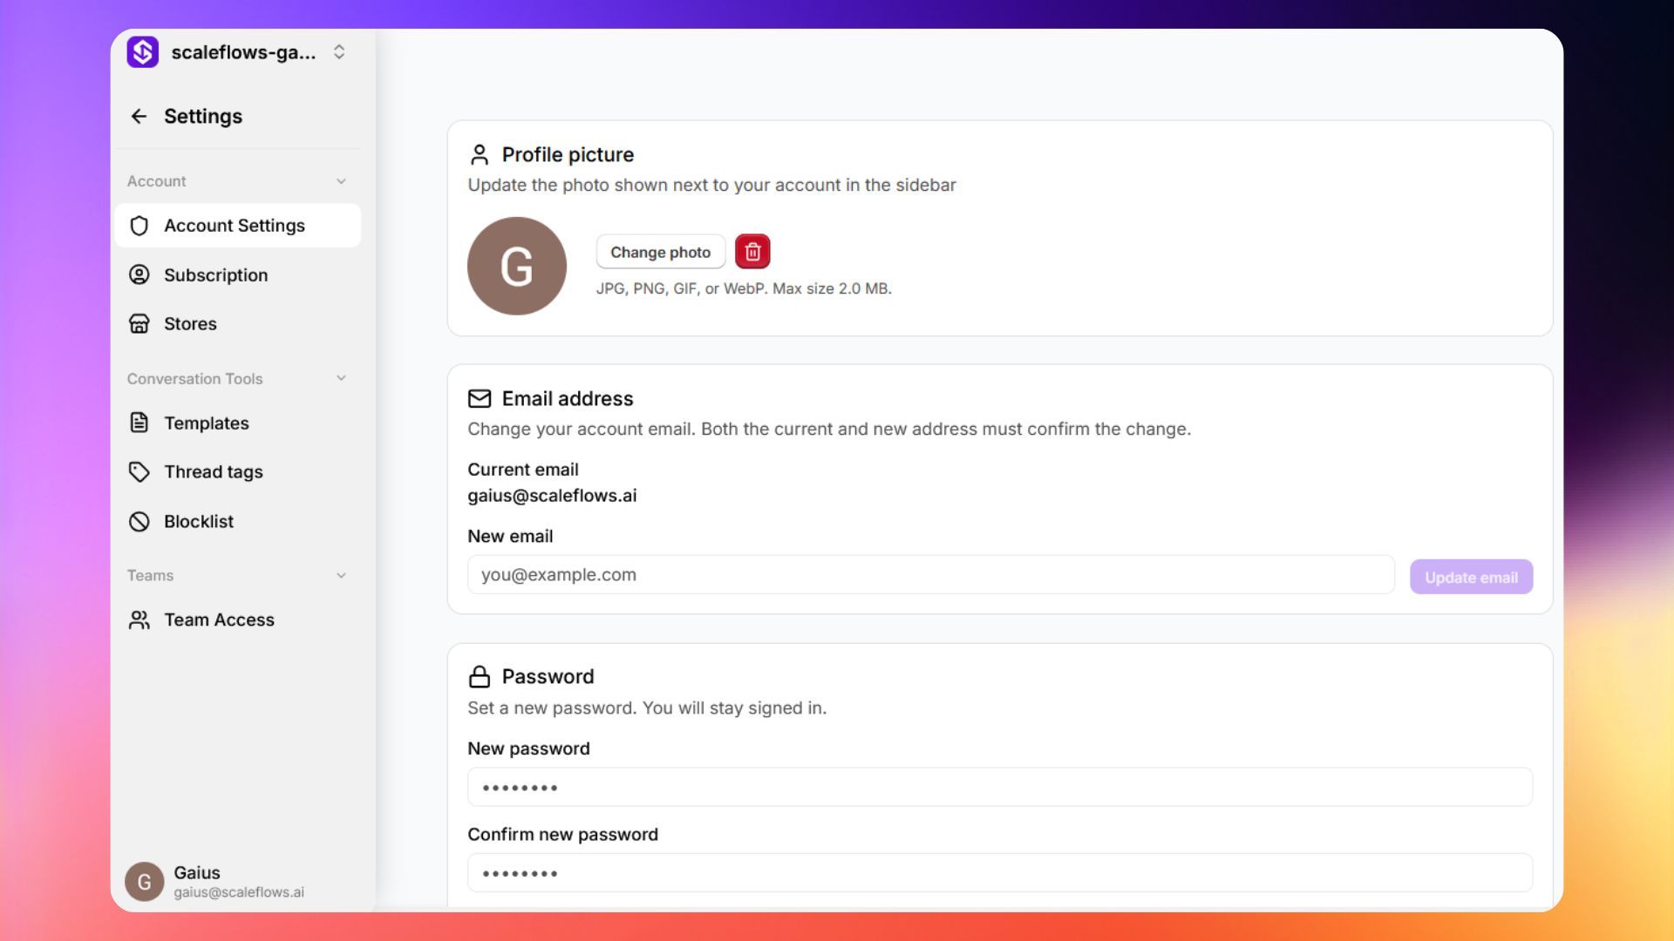The image size is (1674, 941).
Task: Click the Thread tags tag icon
Action: tap(139, 471)
